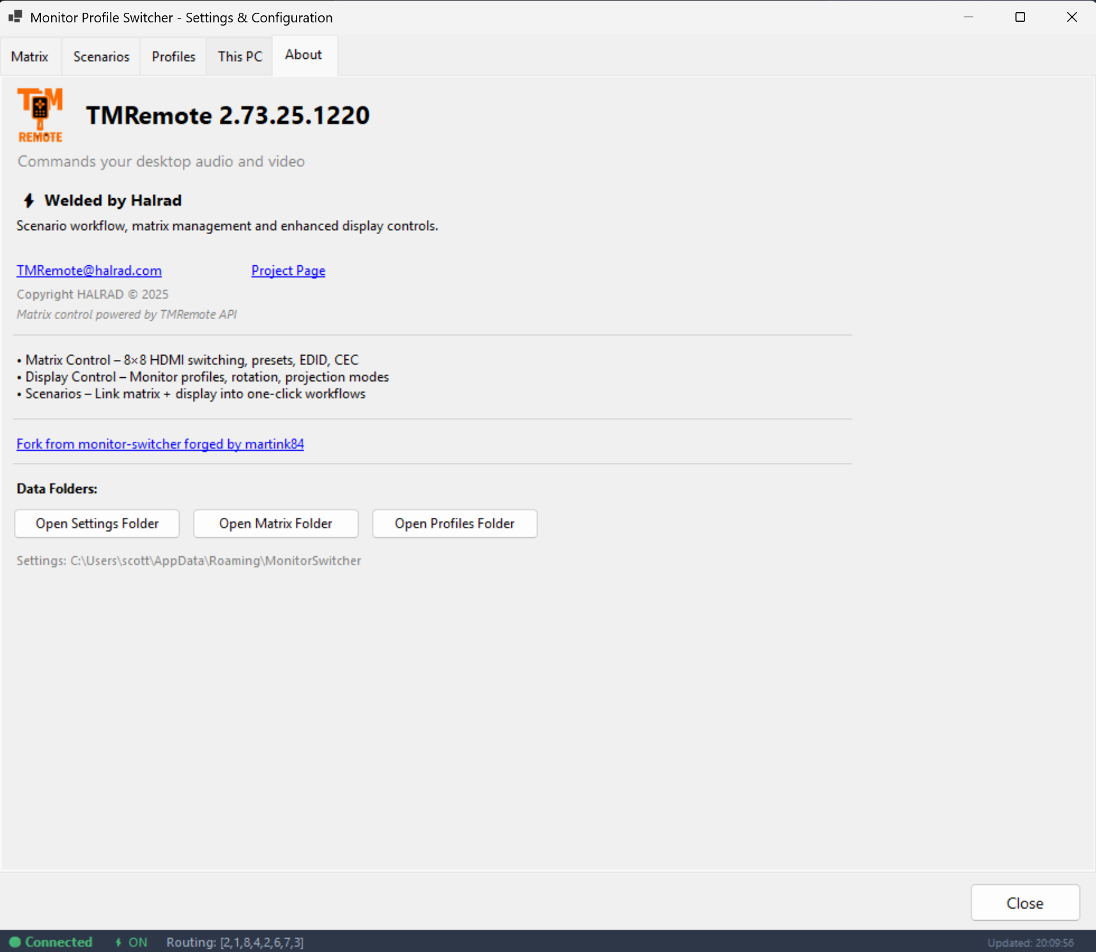The height and width of the screenshot is (952, 1096).
Task: Open the TMRemote@halrad.com email link
Action: [89, 270]
